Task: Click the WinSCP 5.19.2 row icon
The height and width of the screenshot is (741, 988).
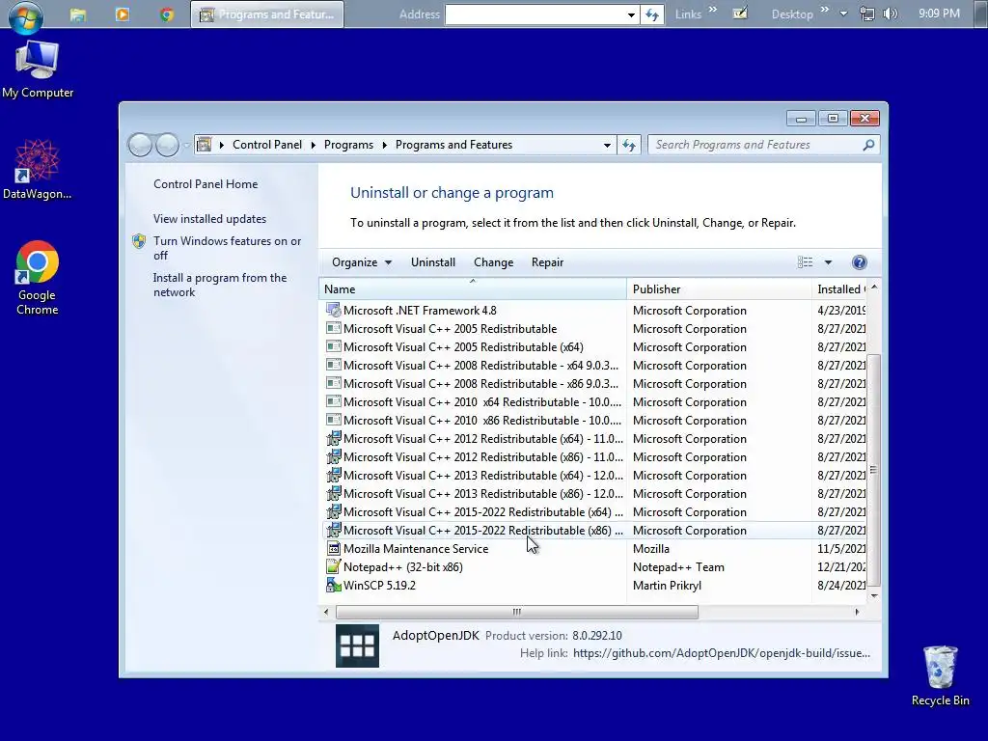Action: tap(333, 586)
